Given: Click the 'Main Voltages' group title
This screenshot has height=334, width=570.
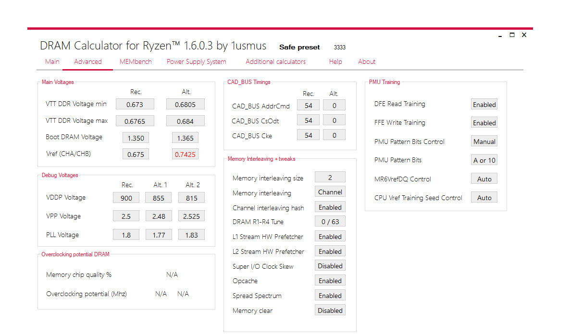Looking at the screenshot, I should 58,82.
